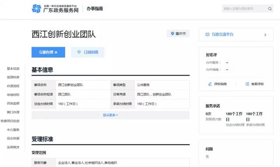This screenshot has height=167, width=280.
Task: Go to 咨询监督 in the side navigation
Action: [13, 103]
